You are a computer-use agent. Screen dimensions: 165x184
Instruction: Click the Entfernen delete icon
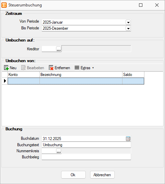(x=51, y=68)
